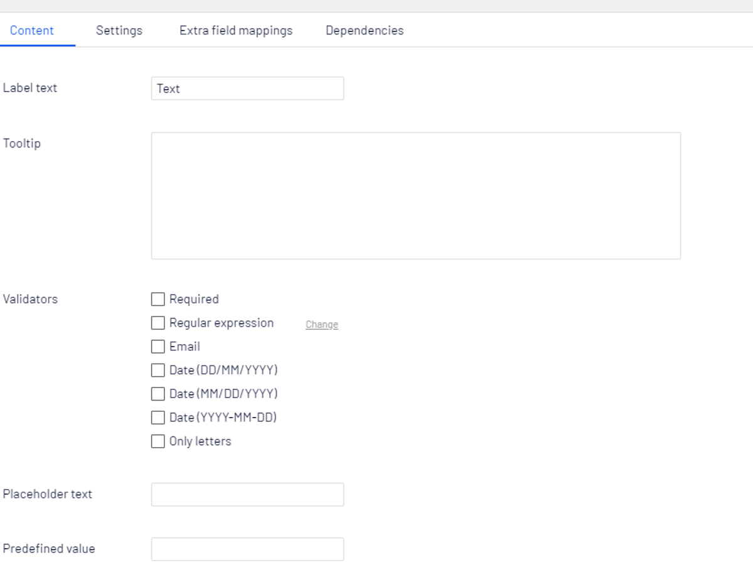Click the Predefined value label
The height and width of the screenshot is (585, 753).
pos(49,549)
